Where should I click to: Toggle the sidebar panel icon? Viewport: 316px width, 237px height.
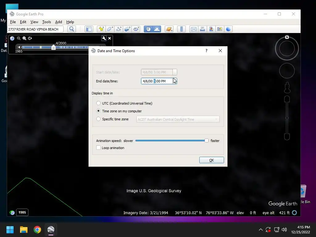click(89, 29)
